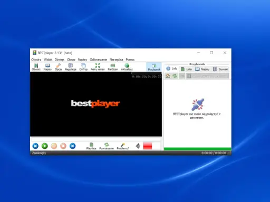
Task: Click the previous track button
Action: coord(35,146)
